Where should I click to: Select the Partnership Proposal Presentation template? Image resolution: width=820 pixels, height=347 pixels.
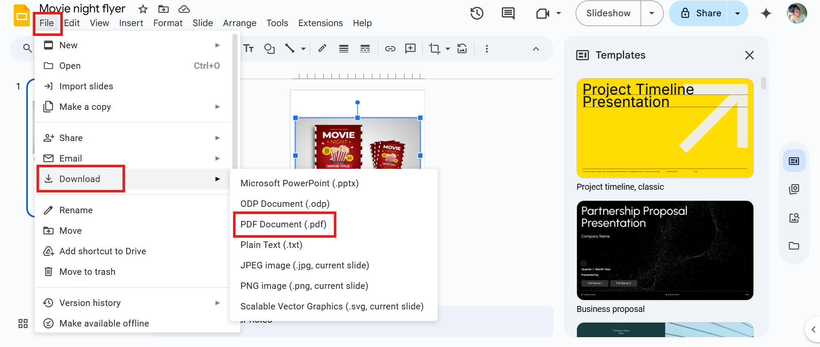(665, 250)
